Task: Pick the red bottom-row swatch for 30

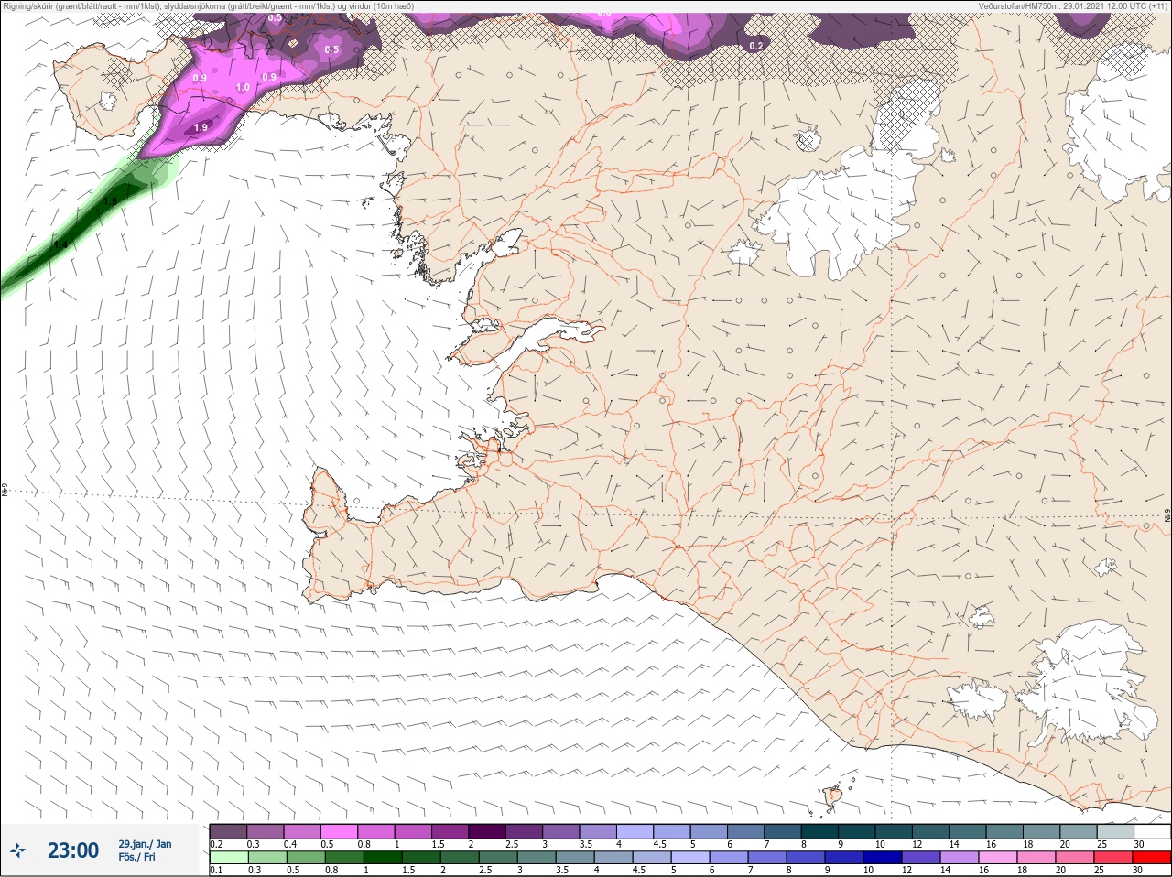Action: coord(1152,858)
